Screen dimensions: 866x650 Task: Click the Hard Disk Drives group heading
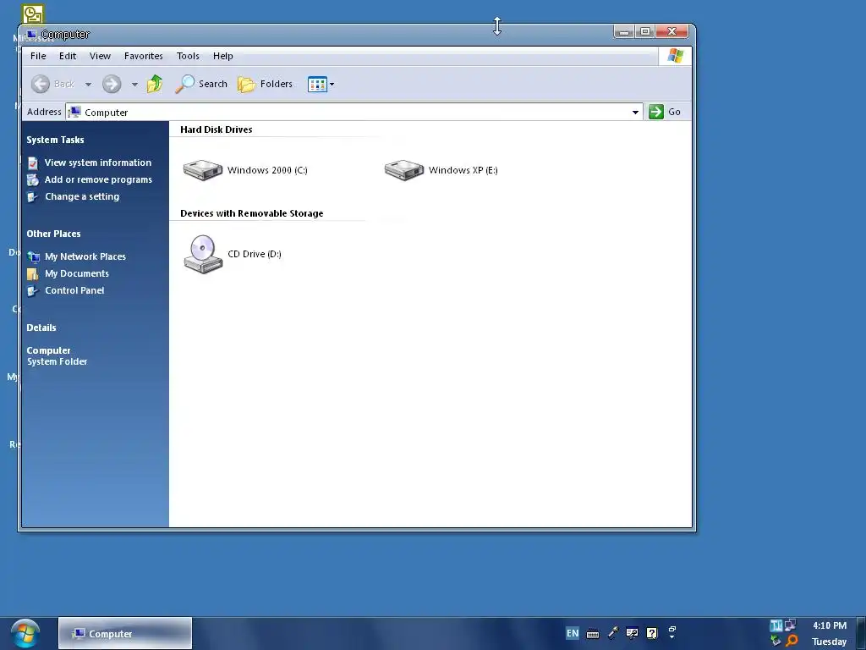click(216, 129)
